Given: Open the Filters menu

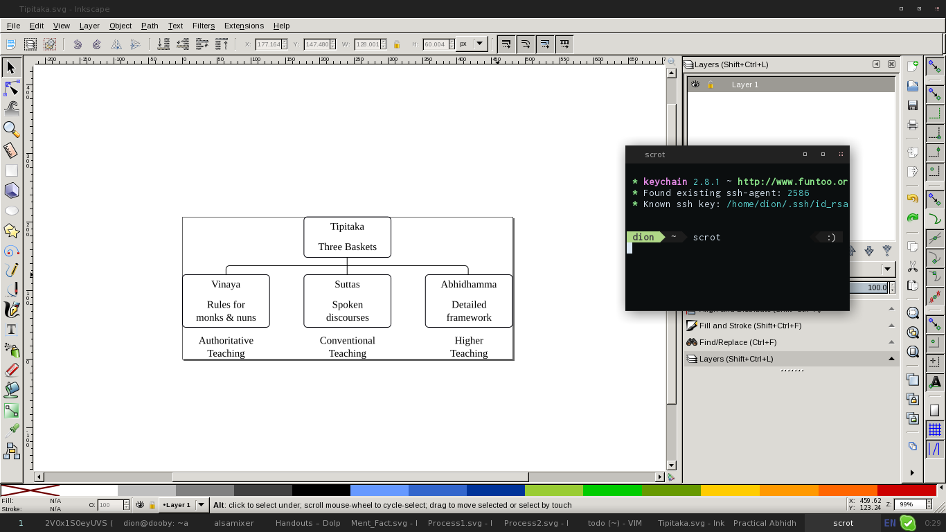Looking at the screenshot, I should [204, 26].
